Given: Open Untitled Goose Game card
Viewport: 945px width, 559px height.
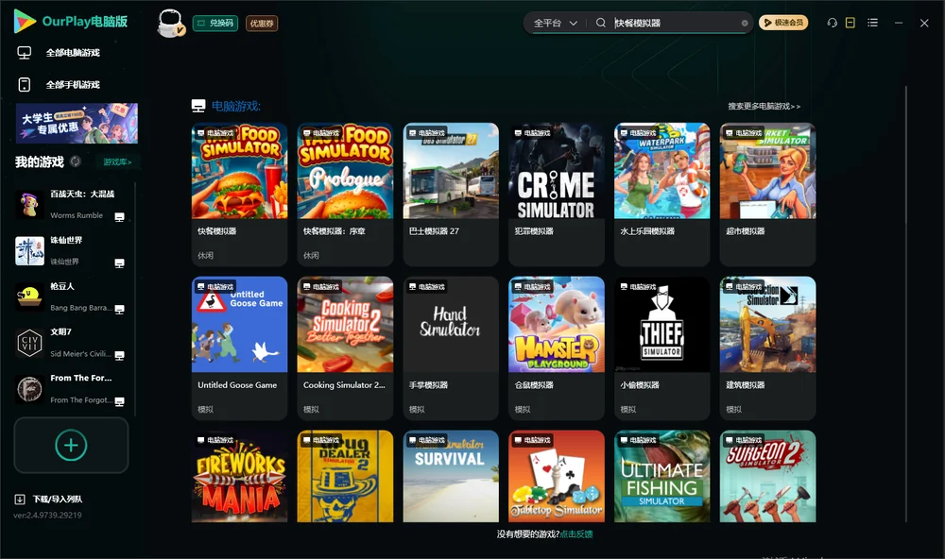Looking at the screenshot, I should click(x=239, y=348).
